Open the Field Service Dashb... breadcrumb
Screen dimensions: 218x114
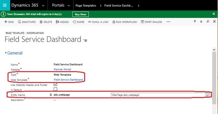(x=119, y=6)
